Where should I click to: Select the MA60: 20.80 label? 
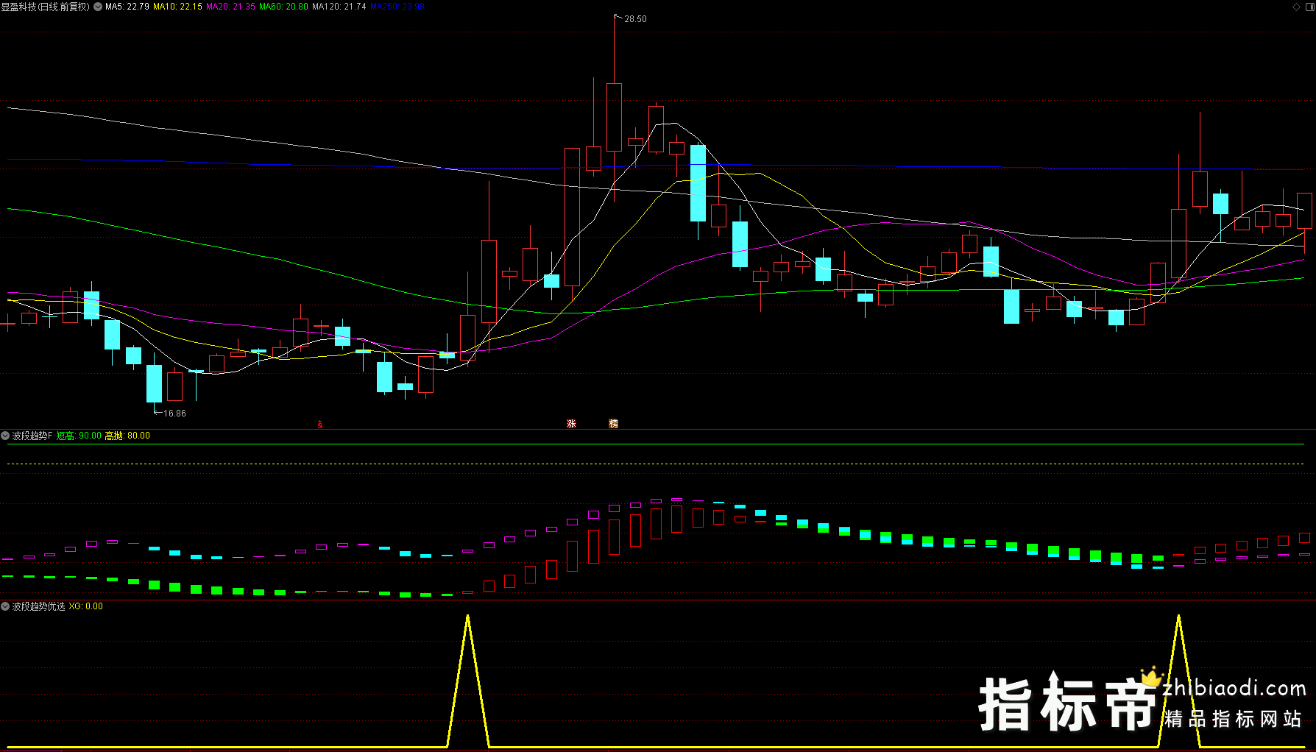pyautogui.click(x=283, y=7)
